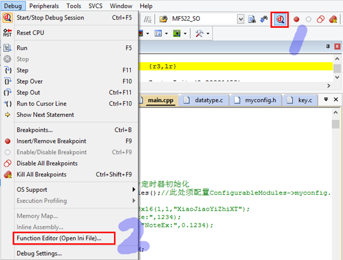This screenshot has width=343, height=260.
Task: Open the Debug menu in menu bar
Action: [13, 6]
